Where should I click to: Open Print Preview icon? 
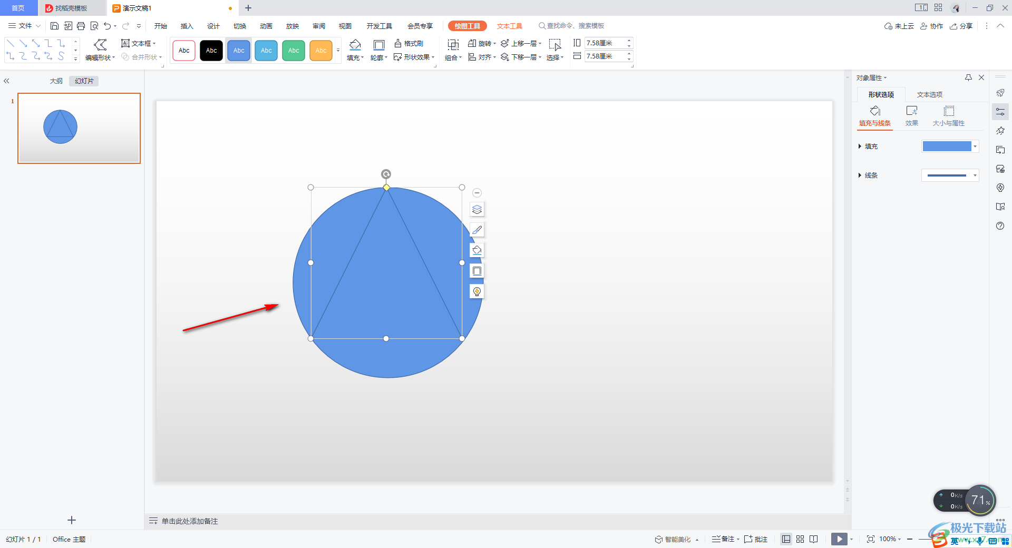pos(94,26)
